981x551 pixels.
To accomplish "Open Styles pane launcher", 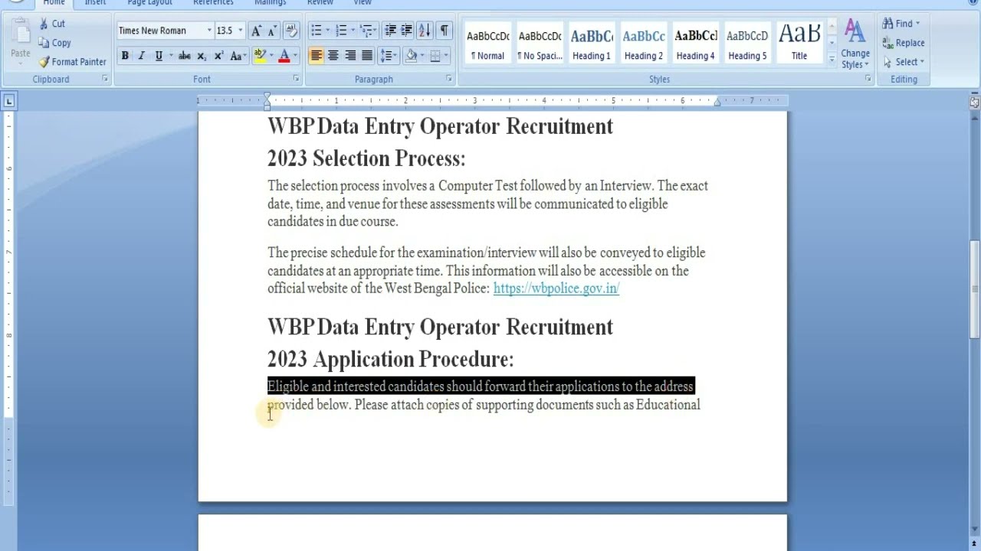I will click(868, 79).
